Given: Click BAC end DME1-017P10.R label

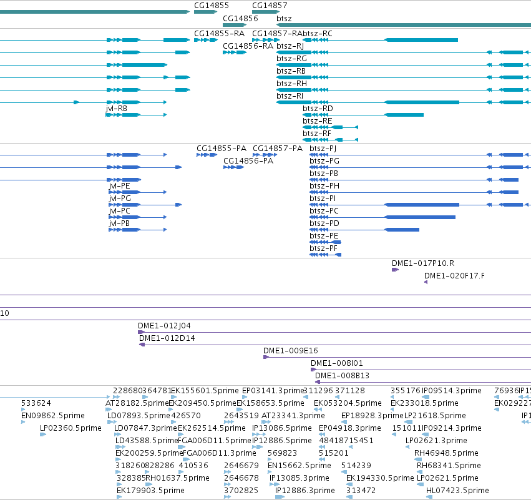Looking at the screenshot, I should coord(423,263).
